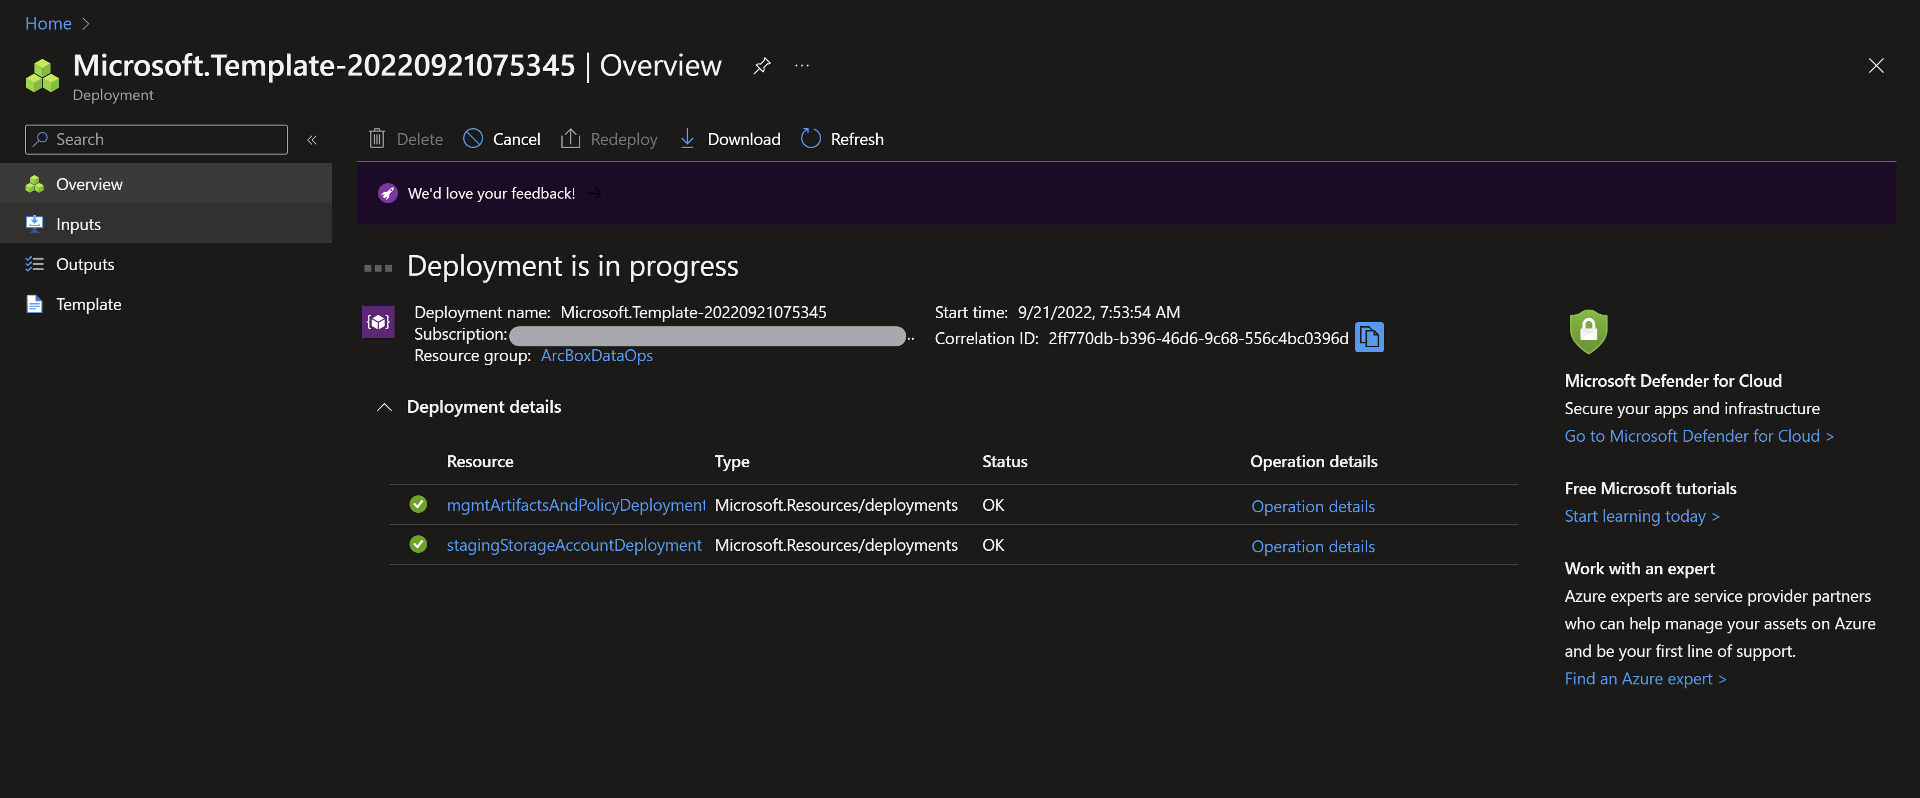Viewport: 1920px width, 798px height.
Task: Click the Refresh toolbar icon
Action: pos(810,139)
